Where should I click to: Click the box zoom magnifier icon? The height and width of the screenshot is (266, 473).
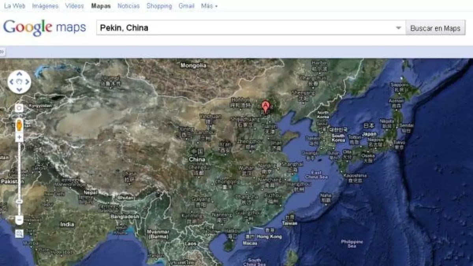click(x=19, y=234)
